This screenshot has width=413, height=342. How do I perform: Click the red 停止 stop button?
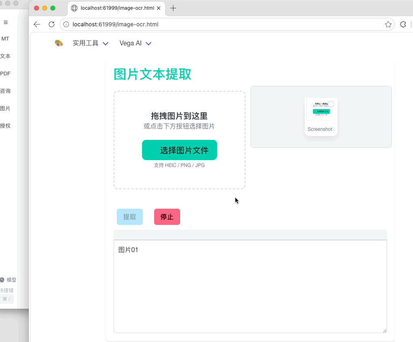click(167, 217)
